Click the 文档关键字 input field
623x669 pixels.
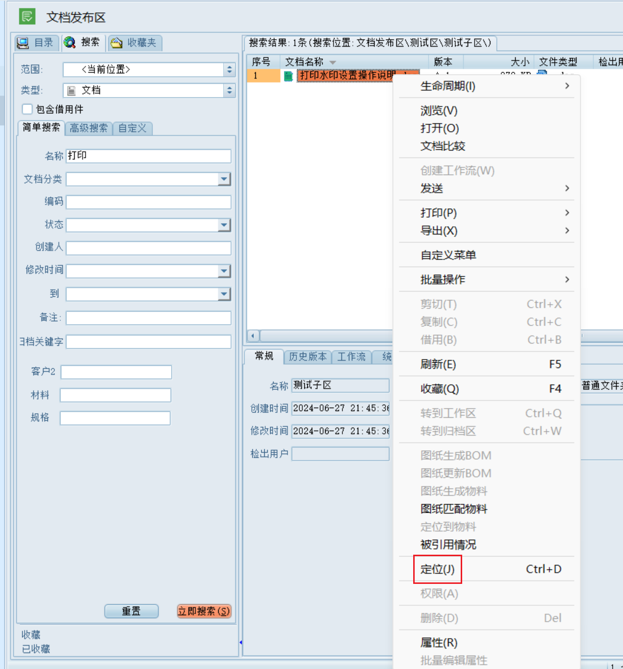click(148, 341)
